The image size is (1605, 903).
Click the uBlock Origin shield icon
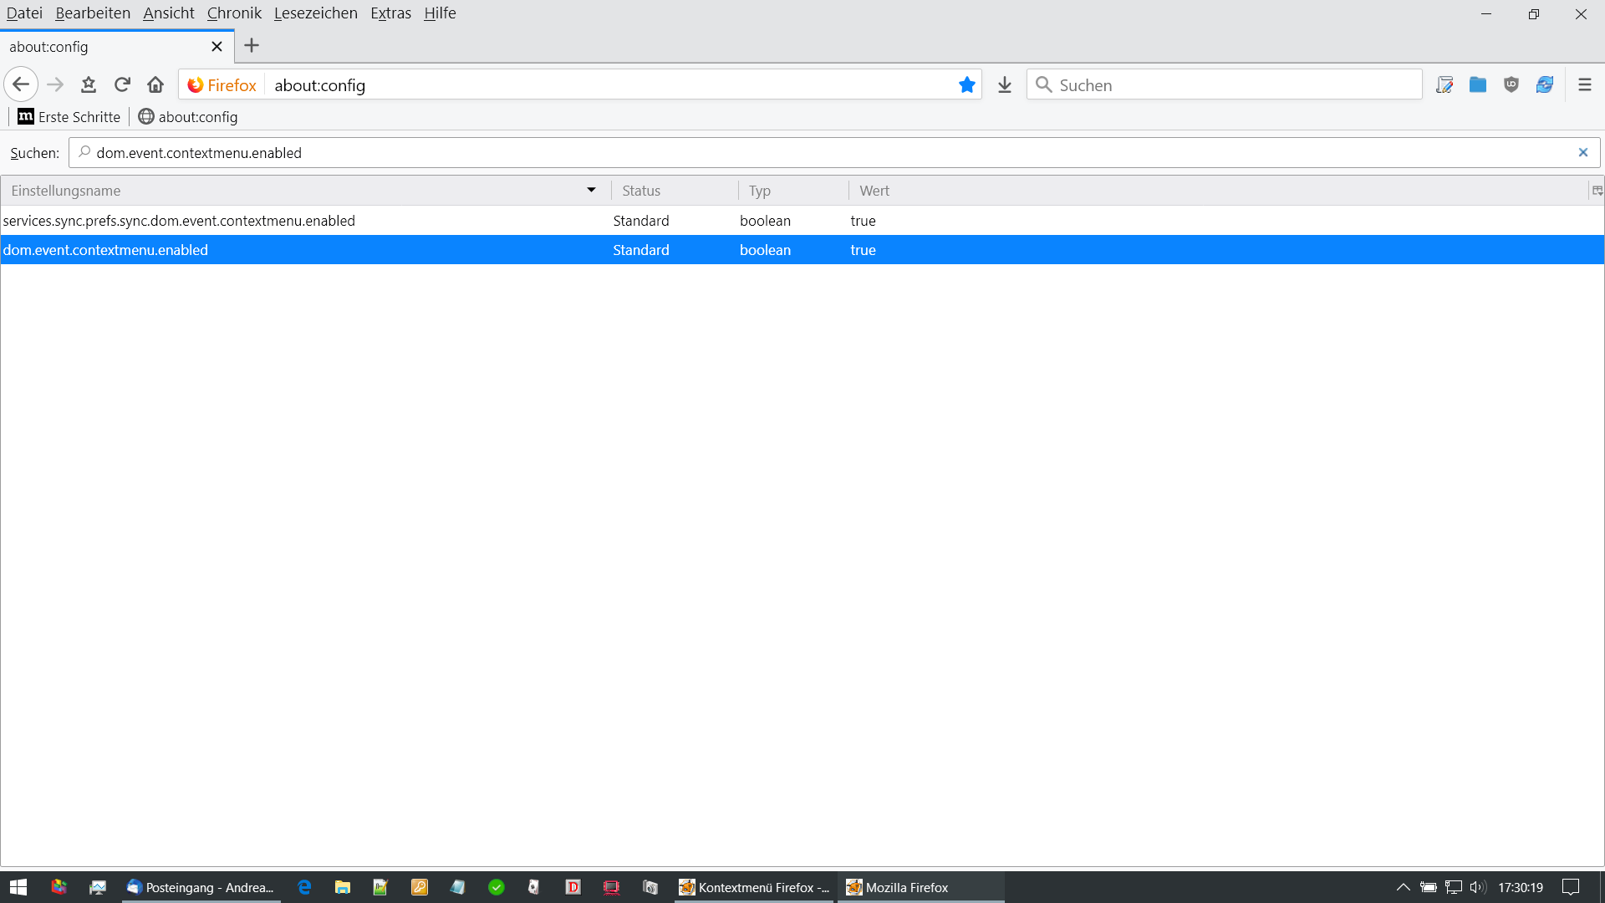[x=1511, y=84]
